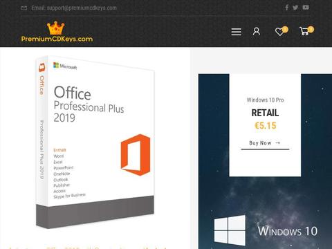The height and width of the screenshot is (249, 332).
Task: Visit the Twitter profile icon
Action: click(295, 8)
